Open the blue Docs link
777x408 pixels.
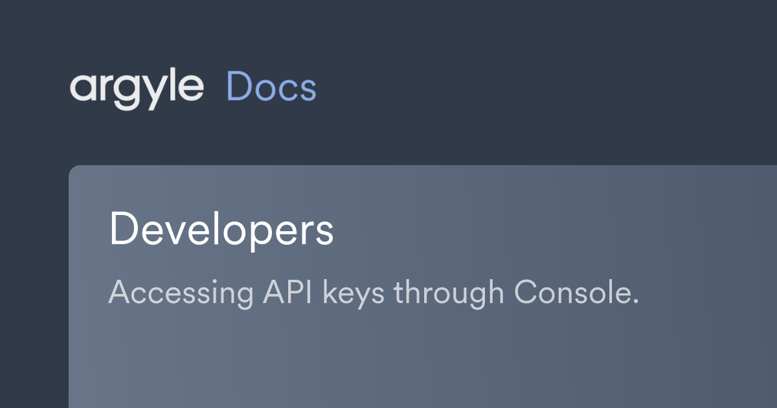[x=271, y=87]
